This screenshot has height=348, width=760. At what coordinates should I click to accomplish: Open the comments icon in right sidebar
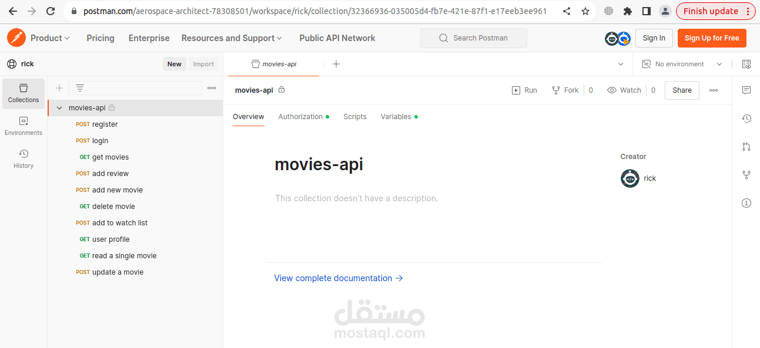[746, 90]
